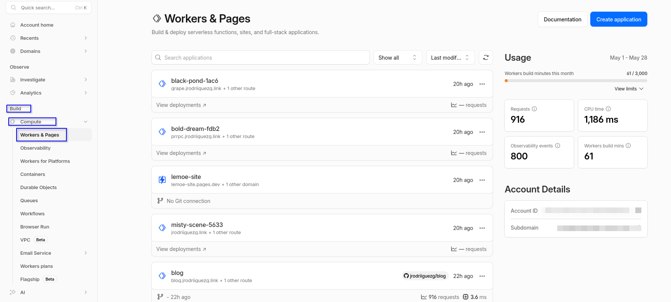671x302 pixels.
Task: Expand the Recents submenu arrow
Action: point(86,38)
